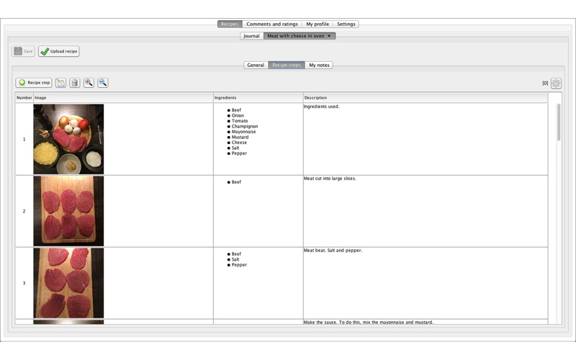Screen dimensions: 576x360
Task: Click the 'Mayonnaise' ingredient in step 1
Action: (243, 132)
